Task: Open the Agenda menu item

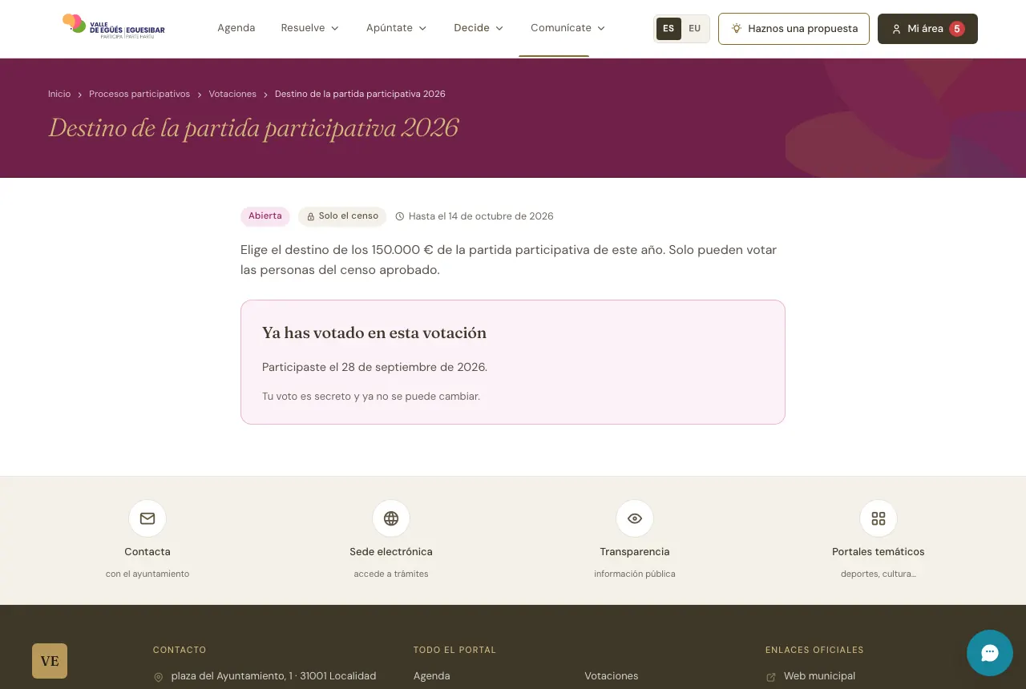Action: coord(236,28)
